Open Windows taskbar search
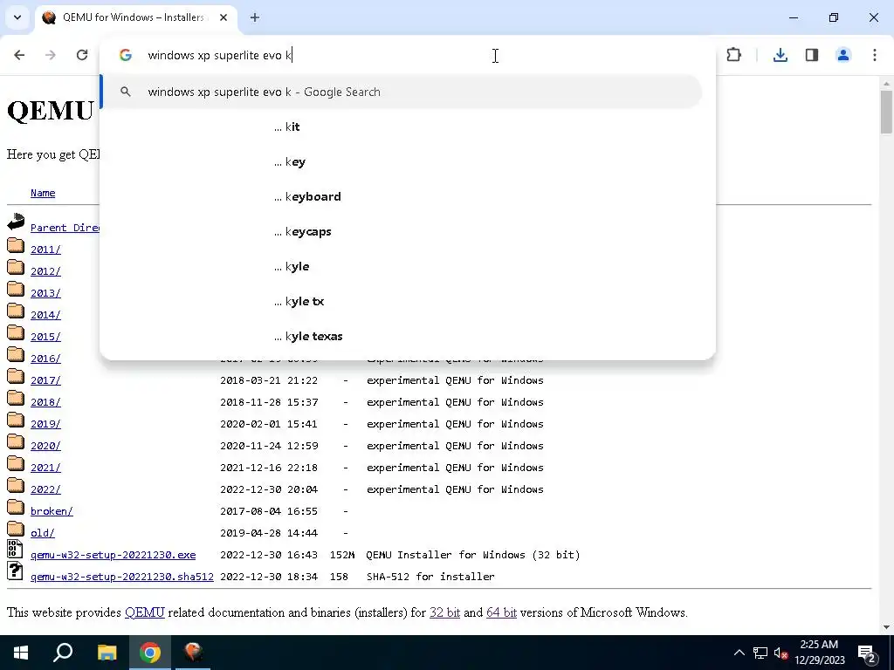This screenshot has height=670, width=894. tap(63, 653)
